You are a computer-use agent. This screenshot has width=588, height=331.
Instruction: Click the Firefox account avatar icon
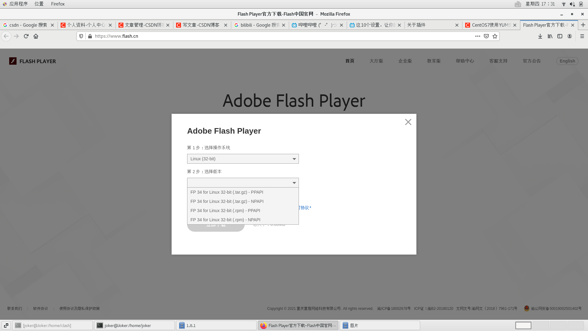point(570,36)
